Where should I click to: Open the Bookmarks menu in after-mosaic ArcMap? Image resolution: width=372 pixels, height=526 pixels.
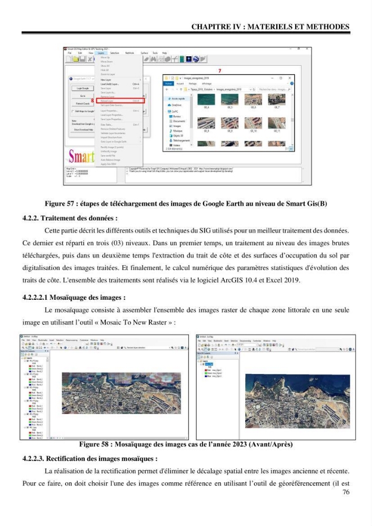(218, 341)
